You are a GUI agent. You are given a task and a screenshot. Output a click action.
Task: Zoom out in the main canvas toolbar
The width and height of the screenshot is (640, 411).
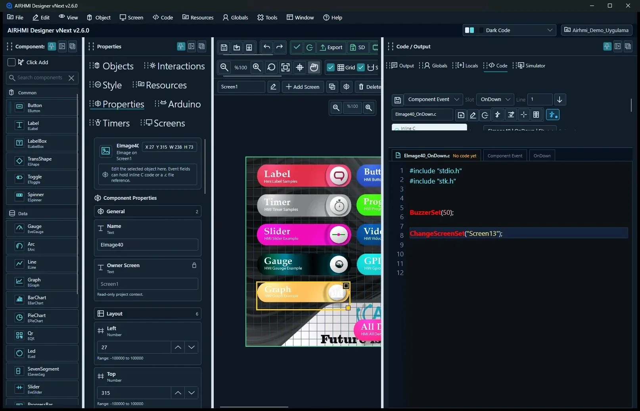point(224,67)
